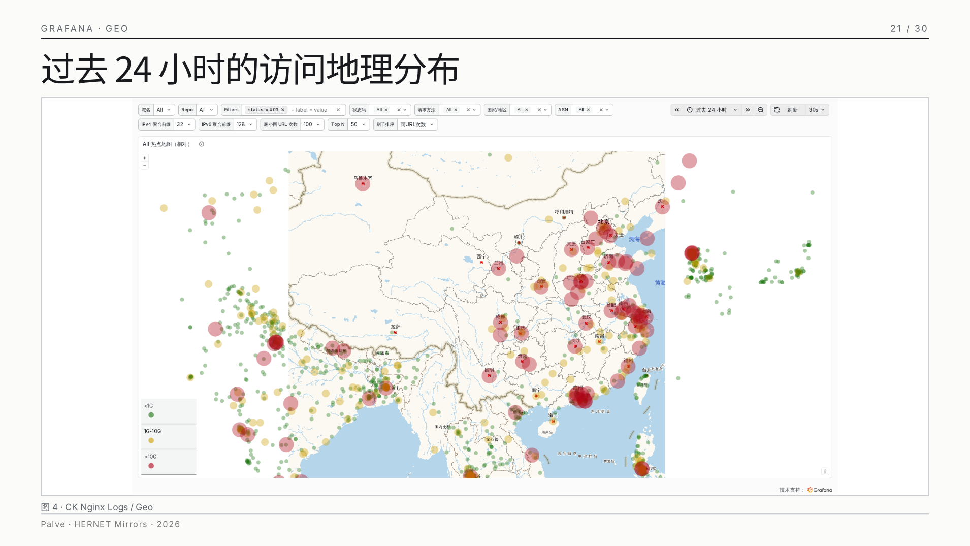
Task: Zoom out the time range
Action: 761,110
